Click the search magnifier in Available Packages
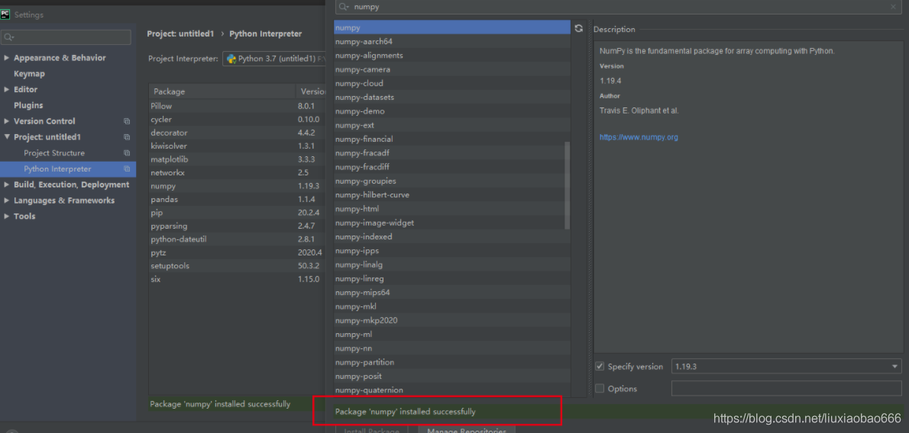 pos(343,7)
